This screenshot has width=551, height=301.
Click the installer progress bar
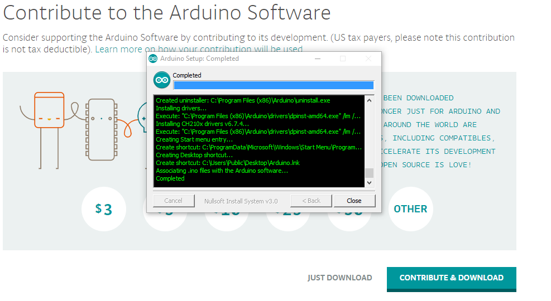pos(274,85)
